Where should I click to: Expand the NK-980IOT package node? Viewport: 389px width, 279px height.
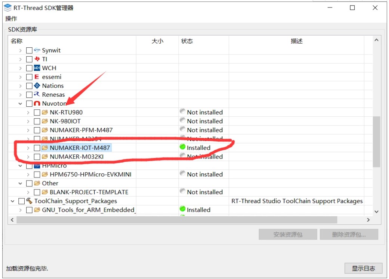28,122
